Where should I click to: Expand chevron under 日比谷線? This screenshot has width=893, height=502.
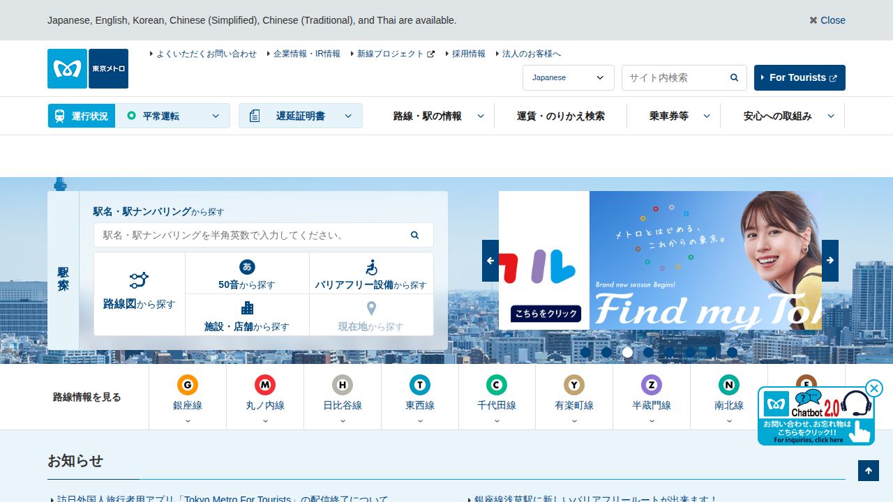click(343, 420)
